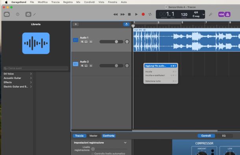Switch to the Traccia tab

[x=79, y=136]
